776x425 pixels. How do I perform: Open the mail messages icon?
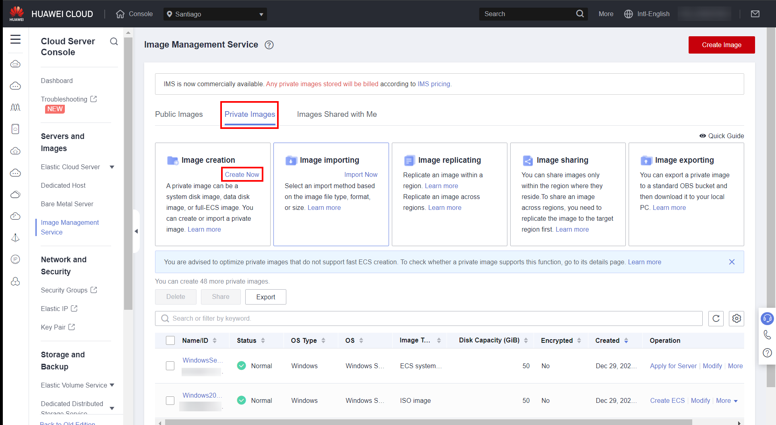(x=755, y=14)
